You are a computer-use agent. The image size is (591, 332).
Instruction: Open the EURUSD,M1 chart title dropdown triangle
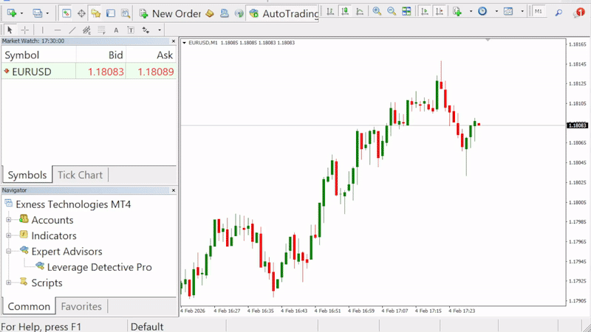tap(184, 43)
